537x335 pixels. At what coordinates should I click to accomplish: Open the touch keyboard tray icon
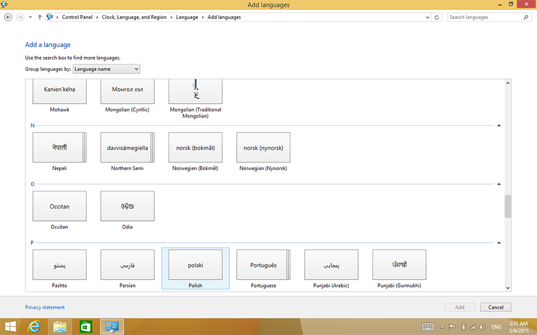point(428,327)
